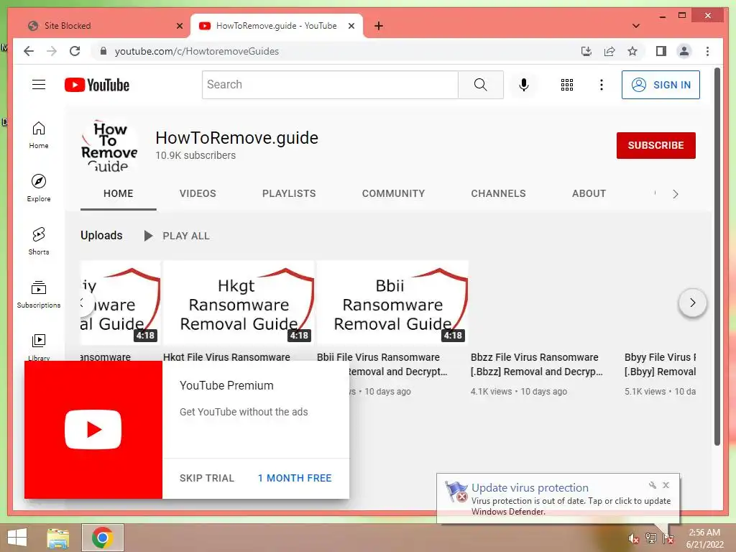Click Update virus protection notification title

point(530,488)
